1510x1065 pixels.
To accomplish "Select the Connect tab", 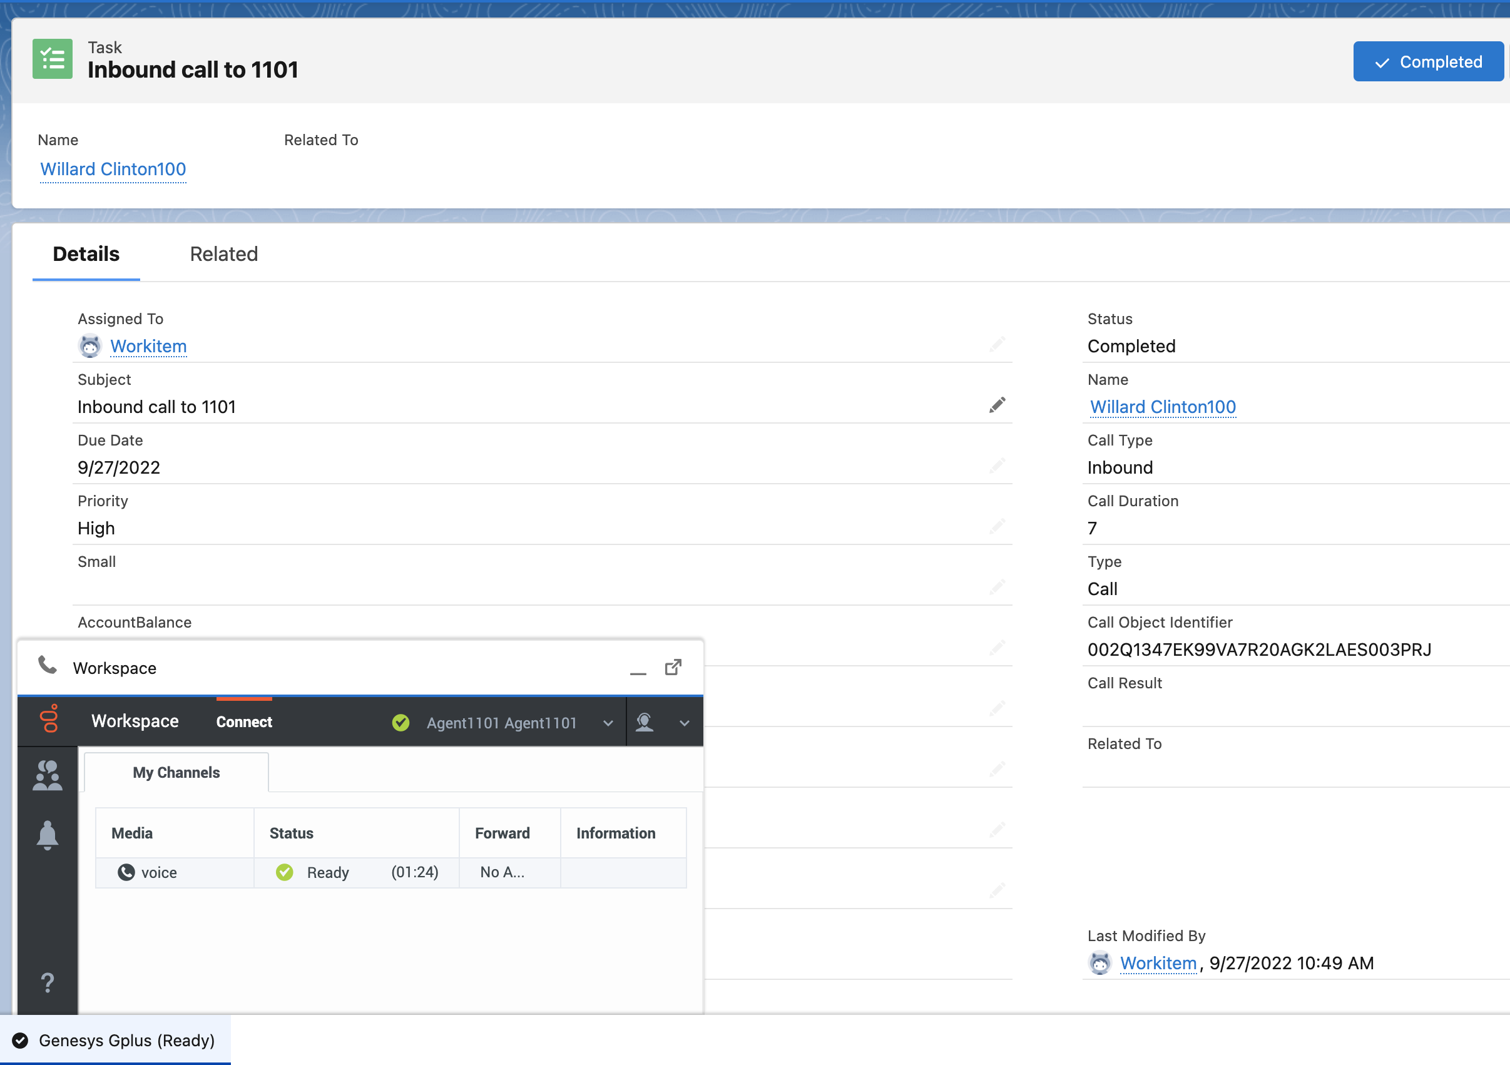I will click(x=244, y=721).
